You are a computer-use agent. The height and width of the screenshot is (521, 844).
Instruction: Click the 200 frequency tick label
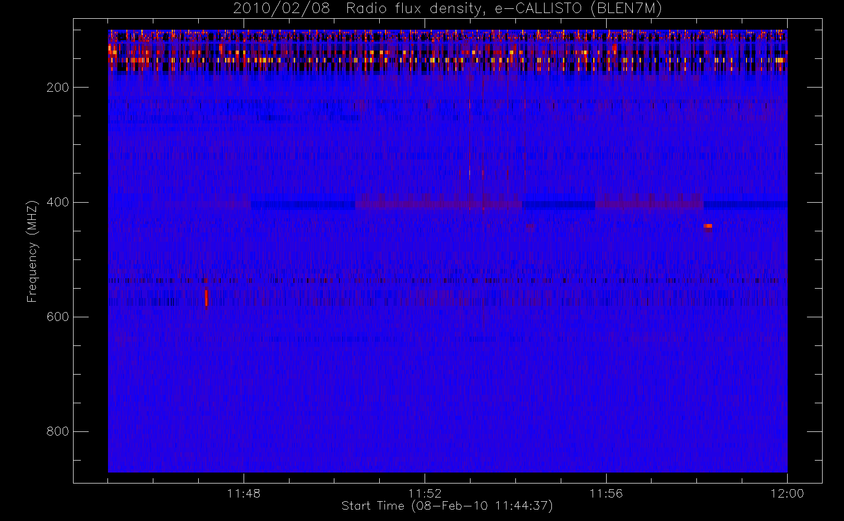pyautogui.click(x=58, y=88)
